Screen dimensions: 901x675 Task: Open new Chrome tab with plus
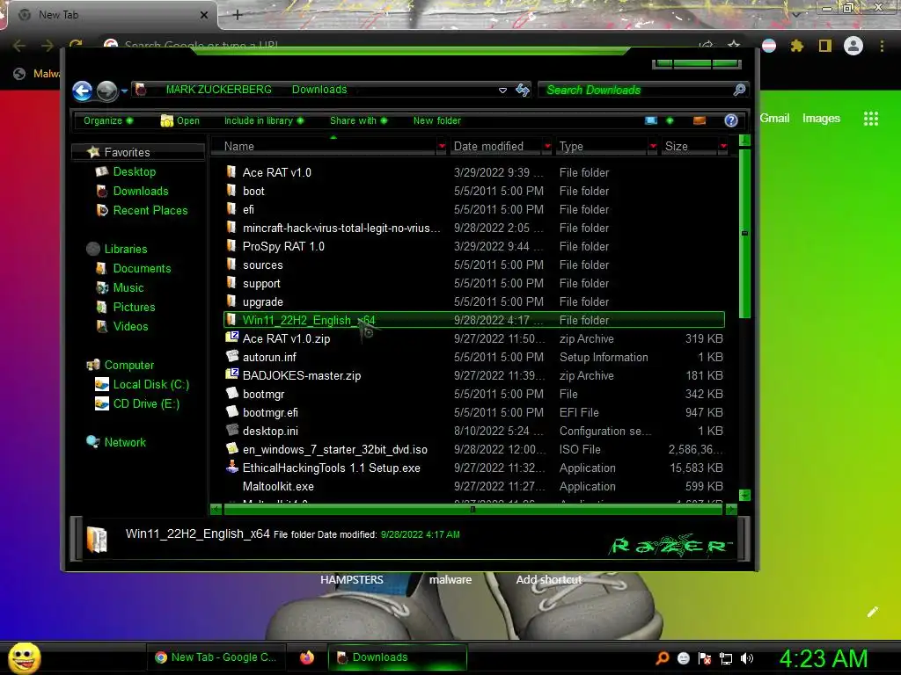pyautogui.click(x=238, y=15)
